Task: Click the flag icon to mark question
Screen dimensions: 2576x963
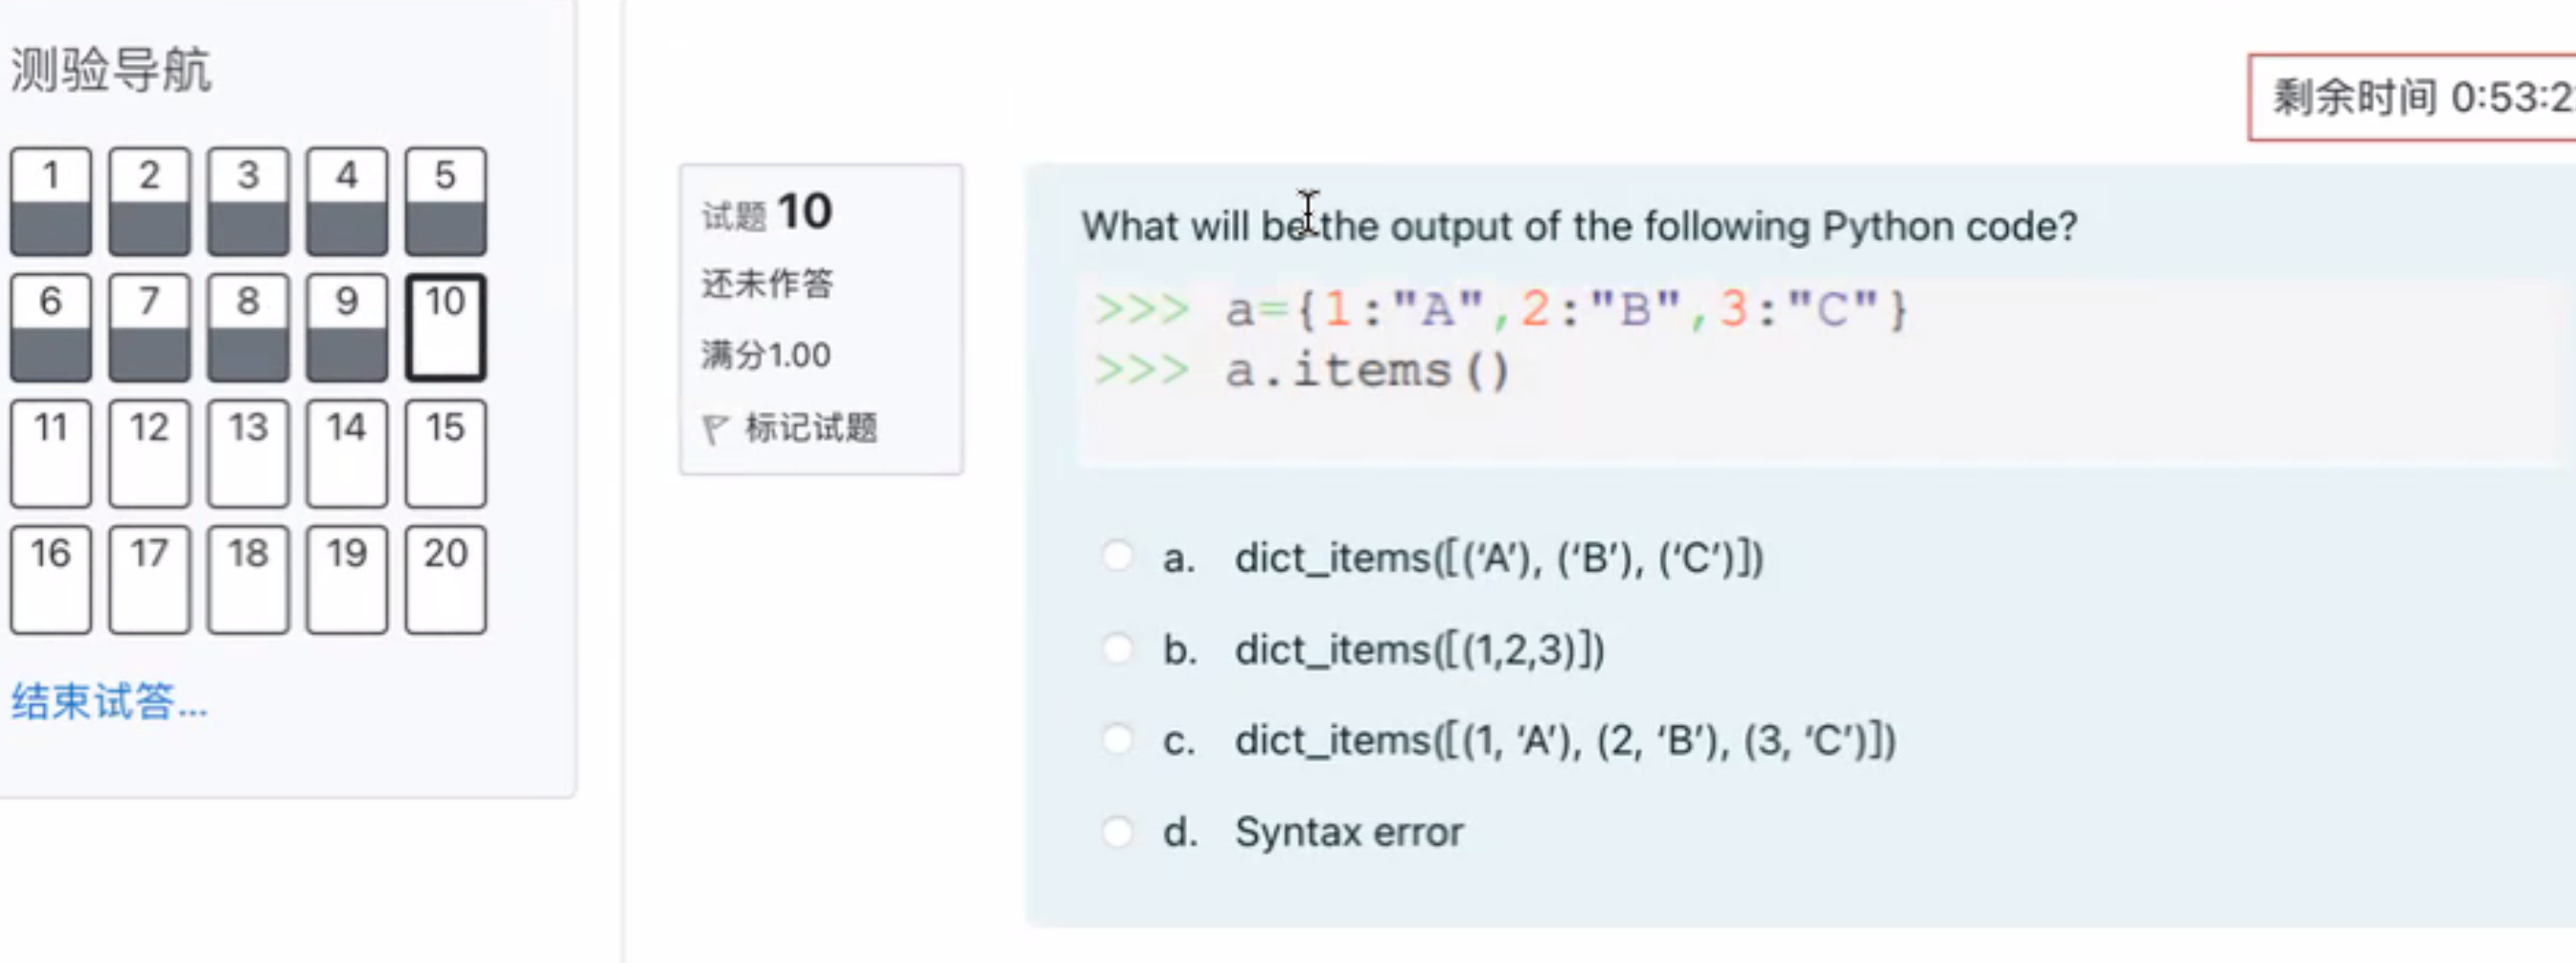Action: tap(715, 429)
